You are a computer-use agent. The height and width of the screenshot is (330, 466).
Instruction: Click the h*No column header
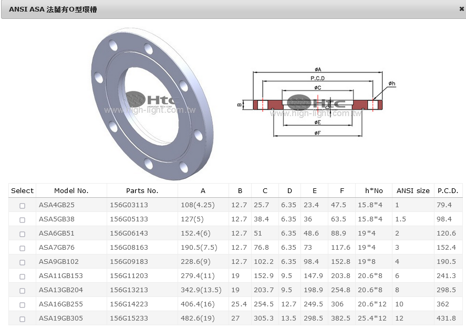374,191
